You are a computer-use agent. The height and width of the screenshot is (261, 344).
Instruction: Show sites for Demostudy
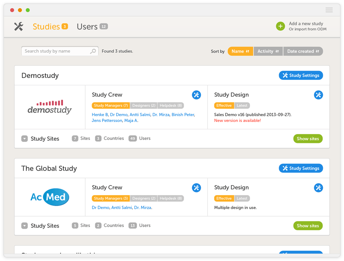(308, 139)
